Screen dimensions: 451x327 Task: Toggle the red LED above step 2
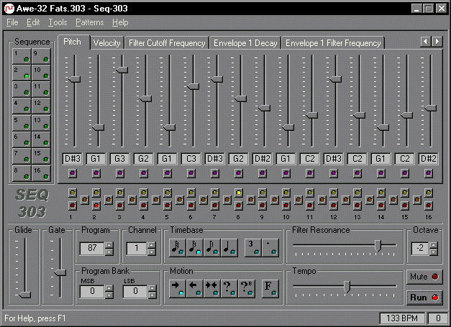(x=96, y=206)
